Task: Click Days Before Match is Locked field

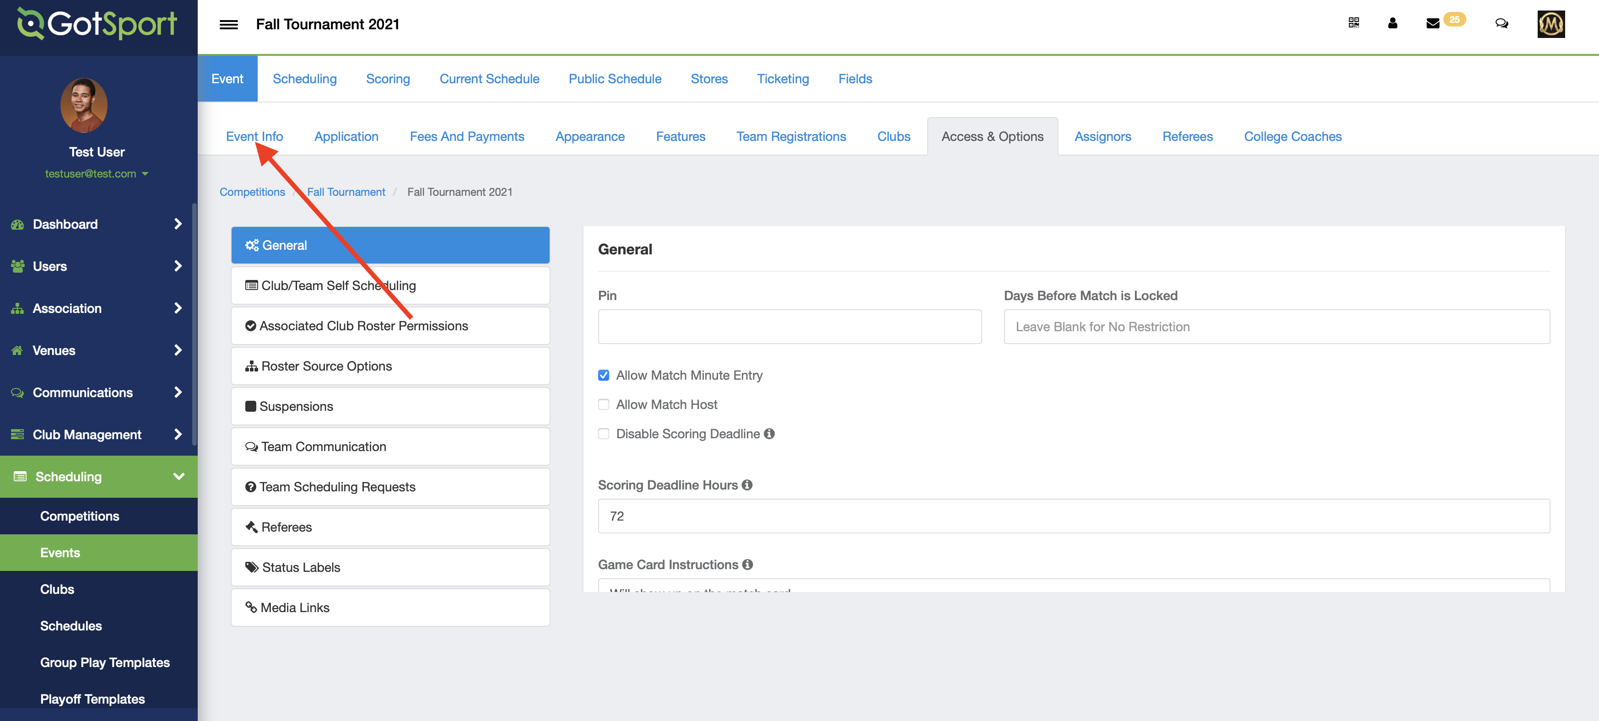Action: point(1276,326)
